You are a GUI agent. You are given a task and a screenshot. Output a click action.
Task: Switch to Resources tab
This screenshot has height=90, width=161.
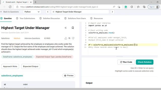(97, 18)
